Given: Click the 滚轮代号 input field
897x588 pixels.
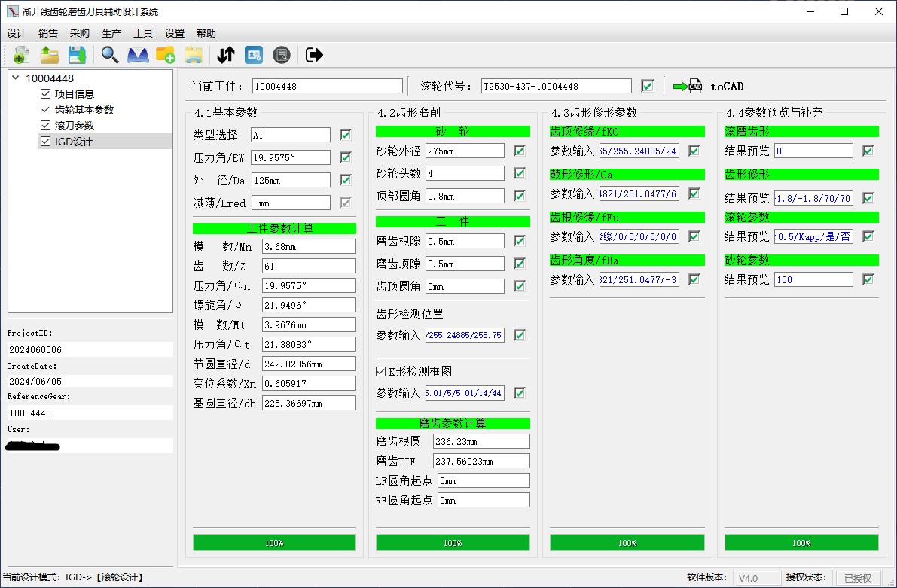Looking at the screenshot, I should (x=556, y=86).
